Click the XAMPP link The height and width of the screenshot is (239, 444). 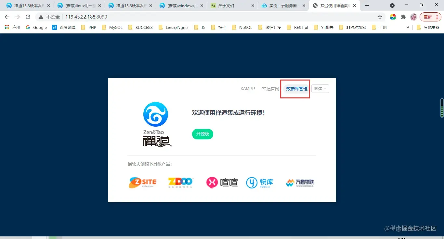coord(248,89)
